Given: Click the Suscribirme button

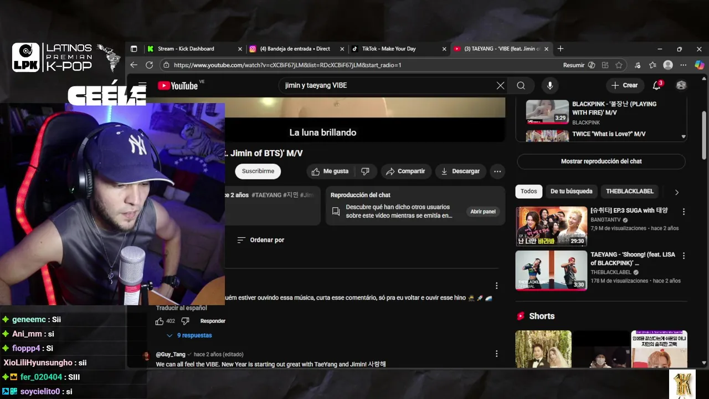Looking at the screenshot, I should 258,171.
